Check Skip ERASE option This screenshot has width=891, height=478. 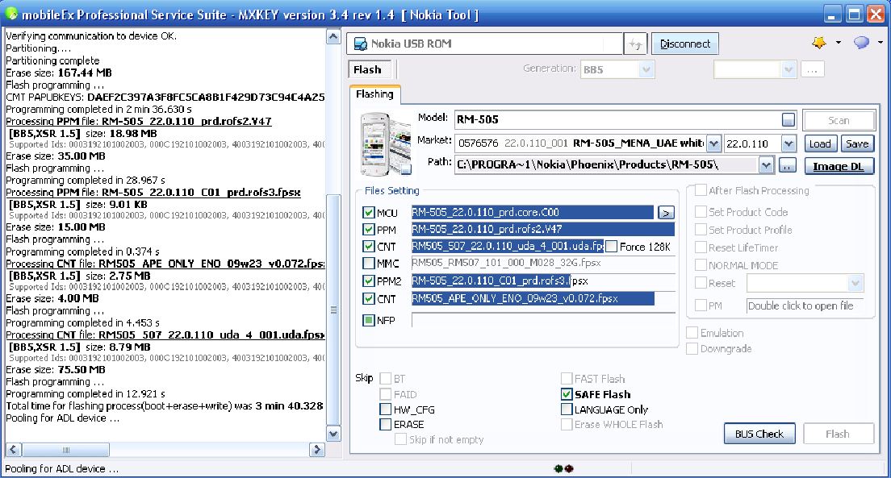coord(385,424)
